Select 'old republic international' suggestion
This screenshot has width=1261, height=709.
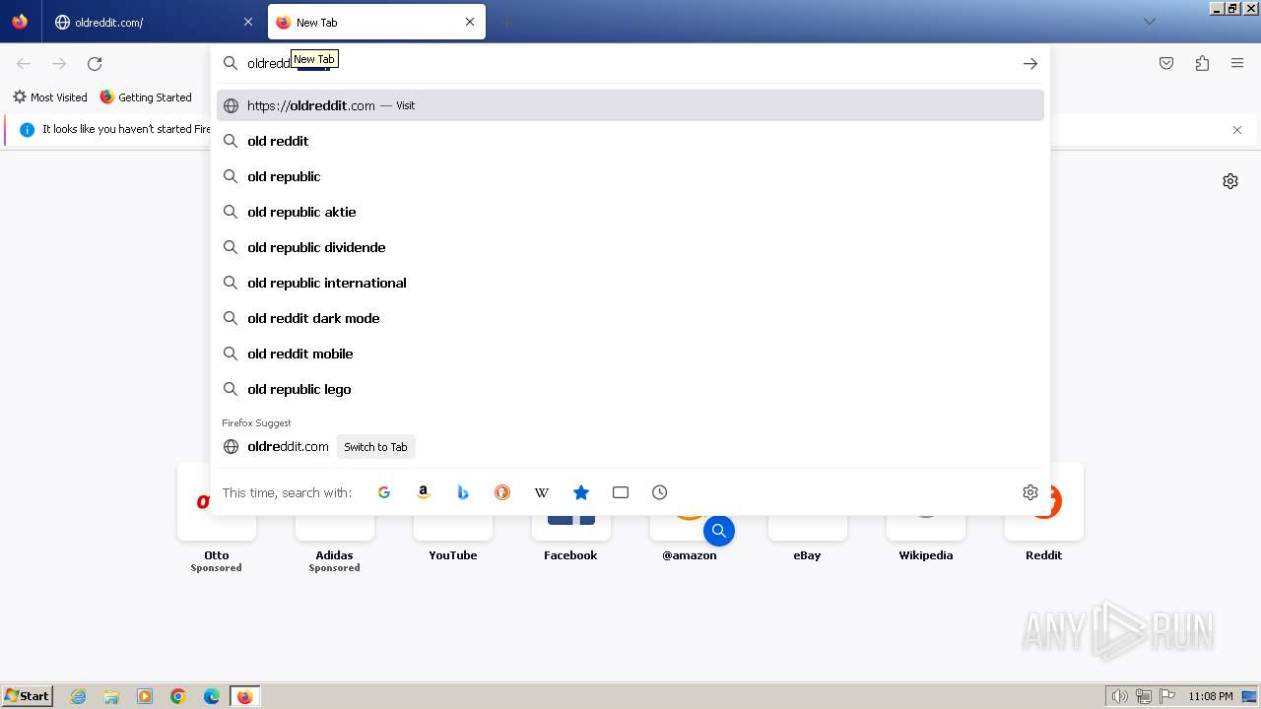[630, 283]
